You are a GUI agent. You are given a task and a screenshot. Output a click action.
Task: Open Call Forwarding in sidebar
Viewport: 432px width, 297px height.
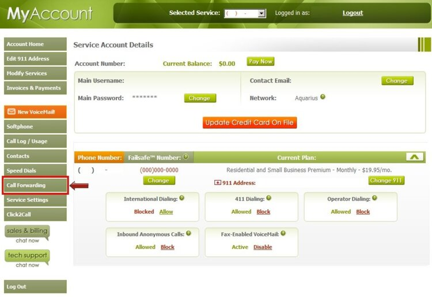point(35,186)
